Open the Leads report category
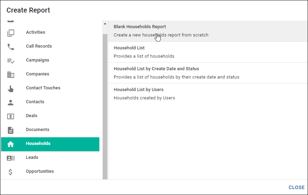The width and height of the screenshot is (308, 195). [32, 157]
